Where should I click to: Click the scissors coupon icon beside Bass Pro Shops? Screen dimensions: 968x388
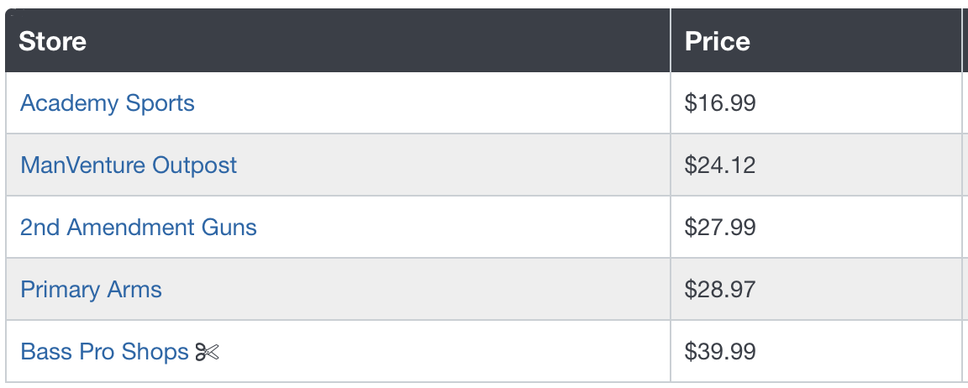point(207,352)
